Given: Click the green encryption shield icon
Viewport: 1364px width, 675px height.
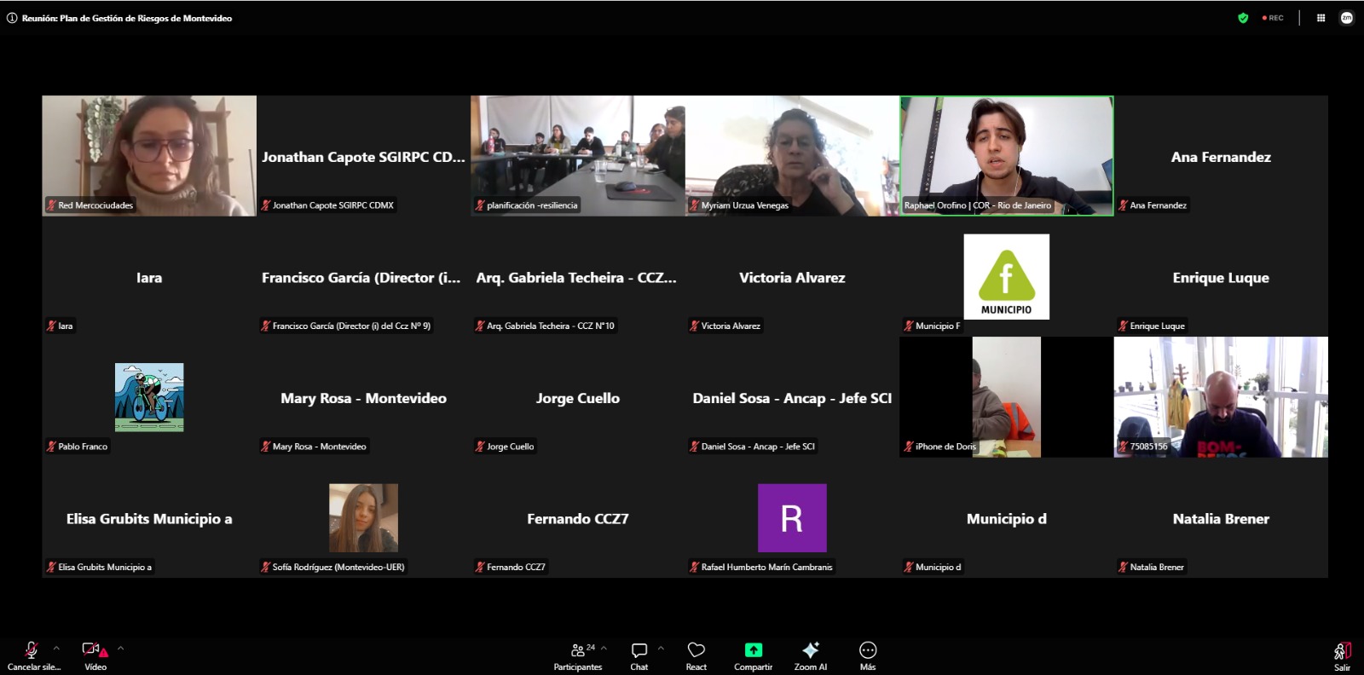Looking at the screenshot, I should pyautogui.click(x=1243, y=18).
